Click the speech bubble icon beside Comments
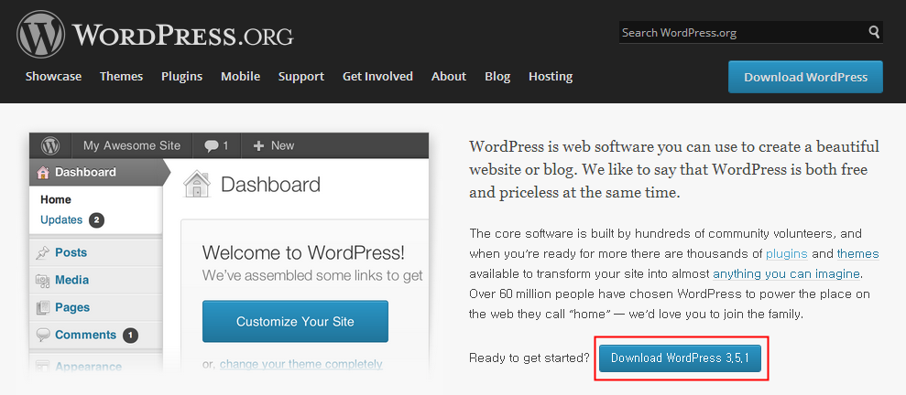Image resolution: width=906 pixels, height=395 pixels. pyautogui.click(x=43, y=335)
